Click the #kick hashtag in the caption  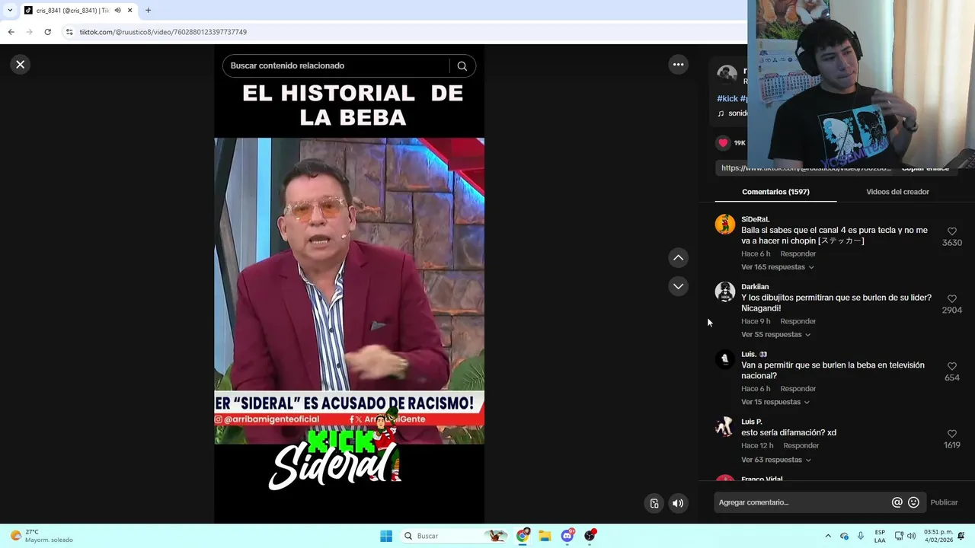(727, 99)
